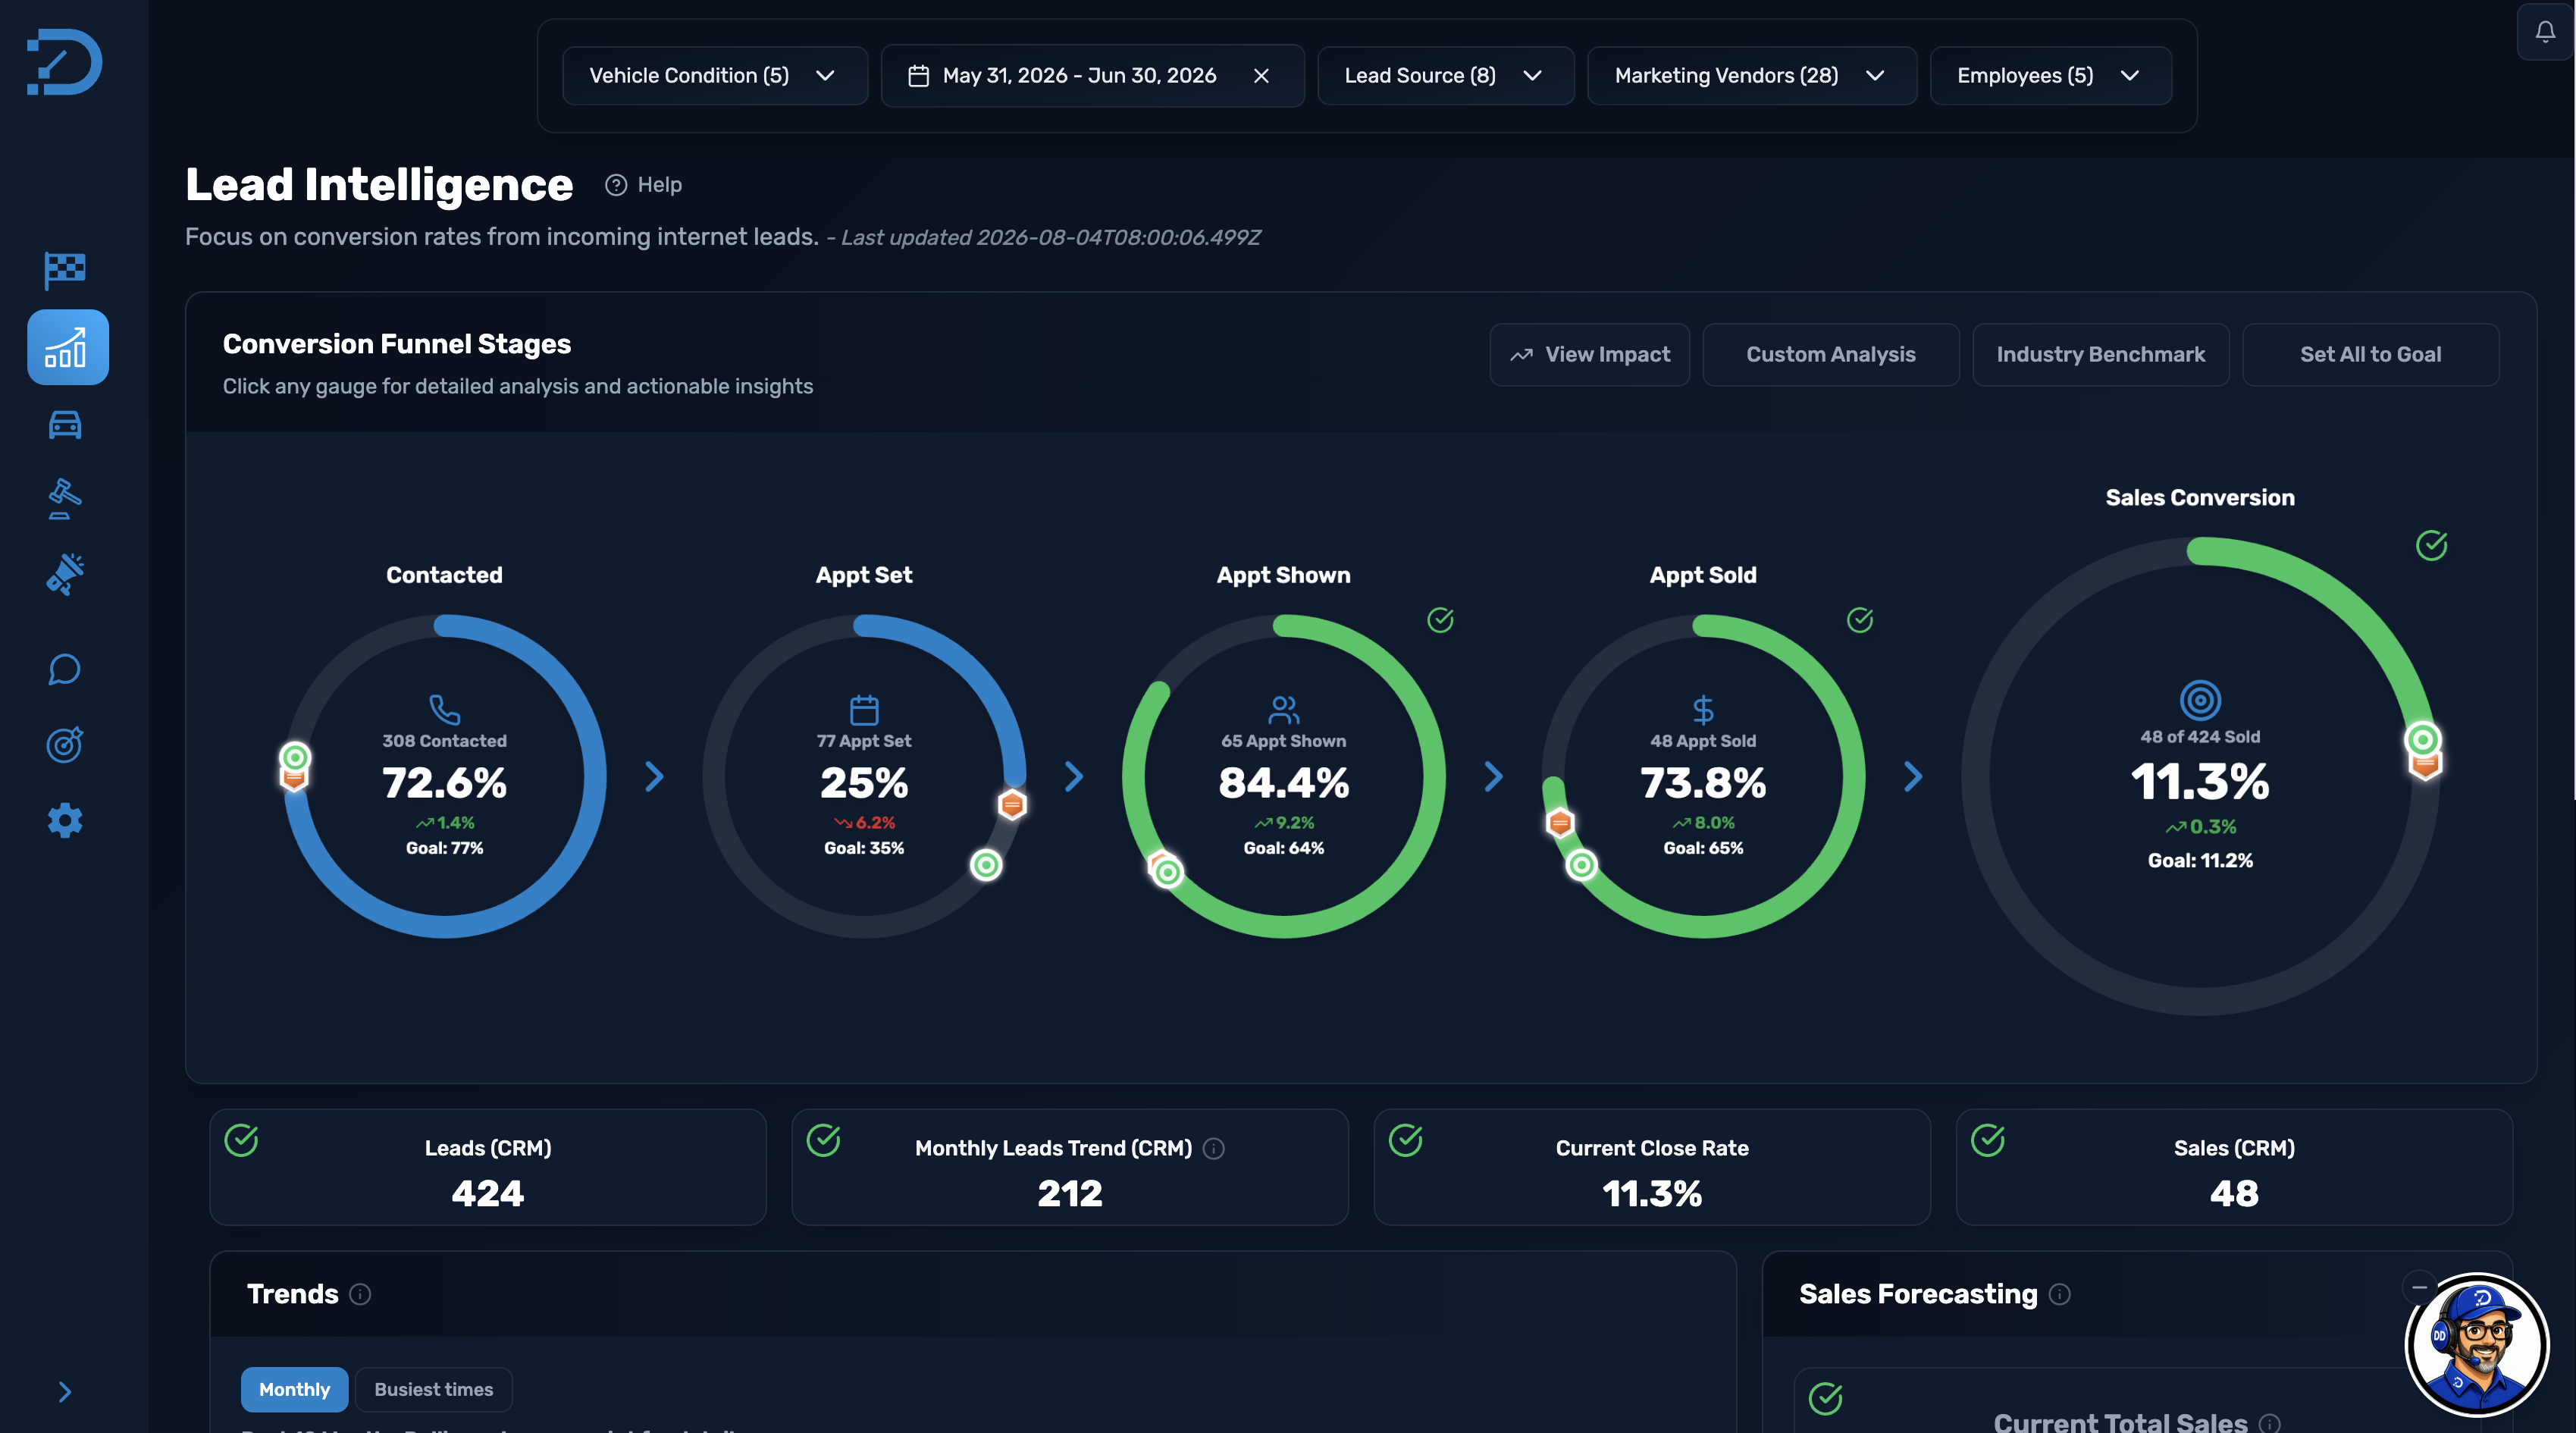This screenshot has width=2576, height=1433.
Task: Click arrow between Appt Shown and Appt Sold
Action: 1494,776
